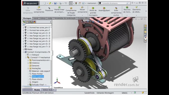169x95 pixels.
Task: Expand the Mates folder
Action: (x=24, y=49)
